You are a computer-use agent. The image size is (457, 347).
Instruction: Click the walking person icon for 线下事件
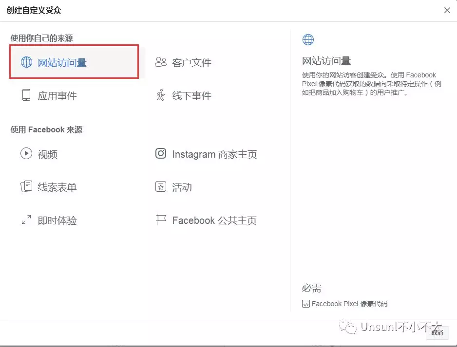tap(161, 95)
